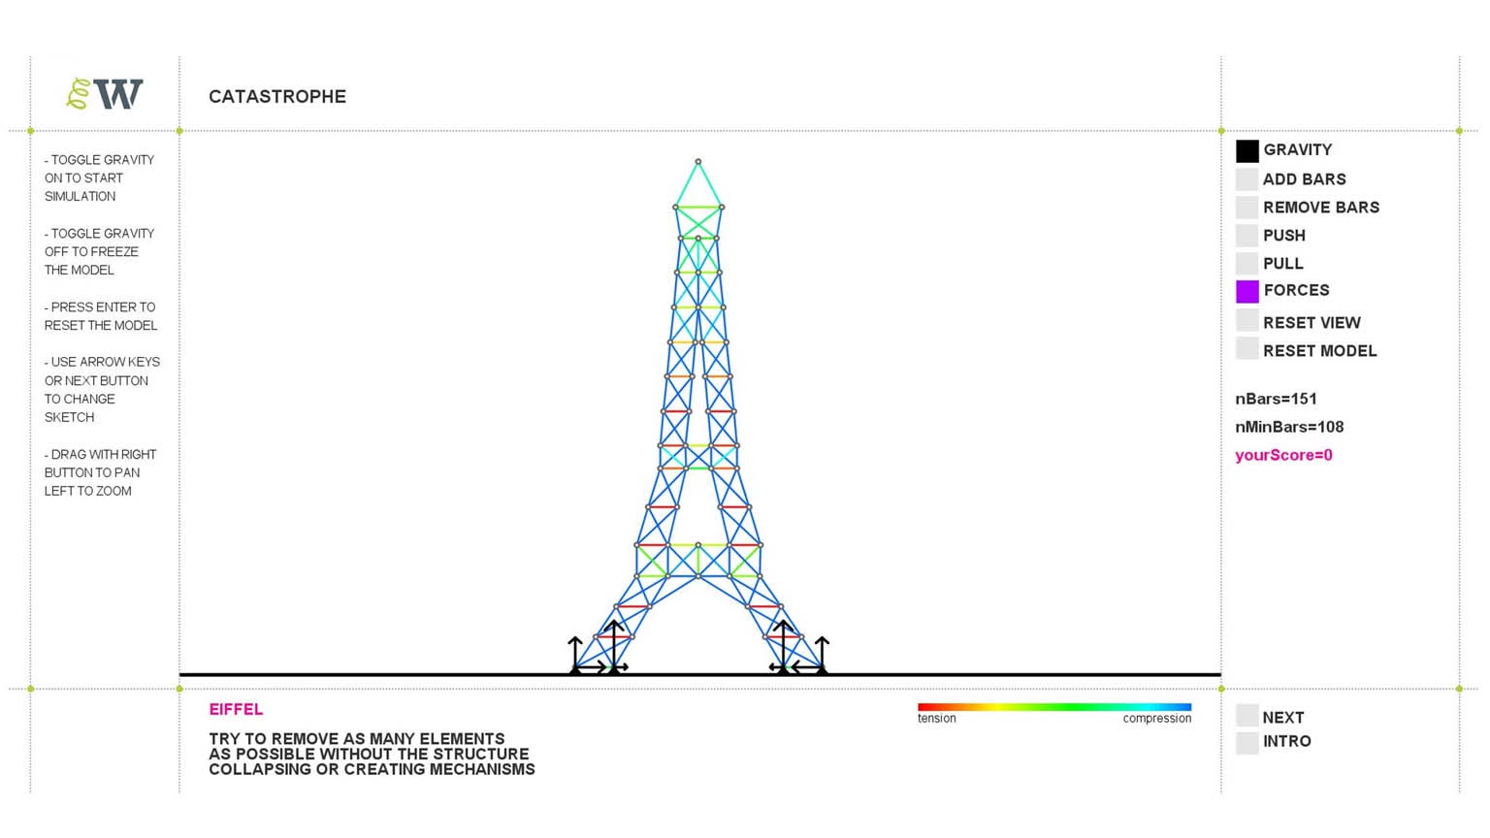Click the tension-compression color gradient bar

click(x=1054, y=707)
